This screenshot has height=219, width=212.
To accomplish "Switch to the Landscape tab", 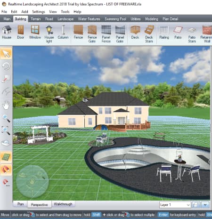I will click(x=65, y=19).
